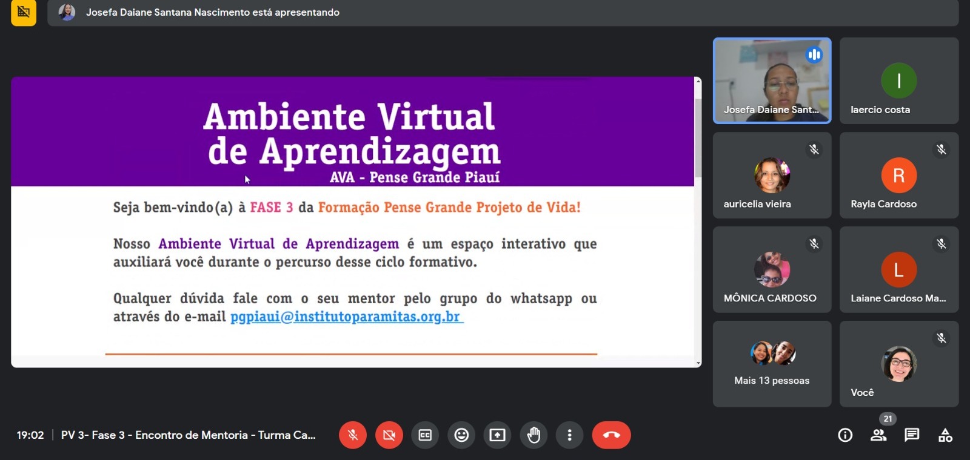
Task: Open the emoji reactions button
Action: (461, 435)
